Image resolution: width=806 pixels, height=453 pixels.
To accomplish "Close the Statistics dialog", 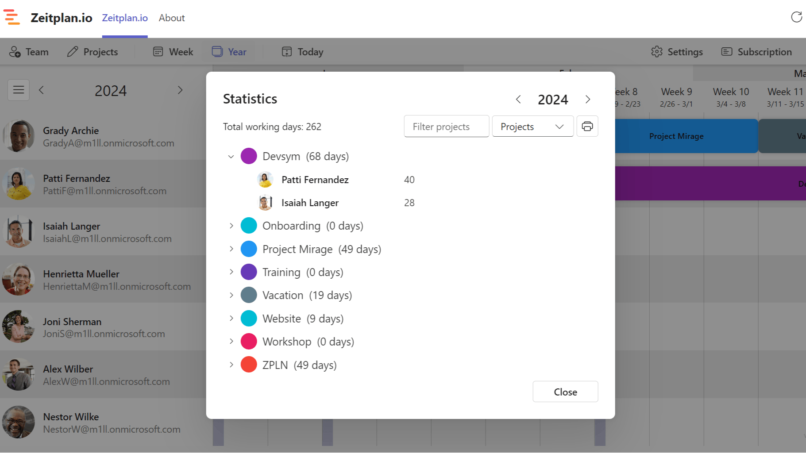I will click(x=565, y=392).
